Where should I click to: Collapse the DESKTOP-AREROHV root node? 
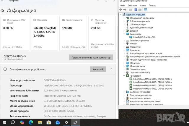(121, 15)
